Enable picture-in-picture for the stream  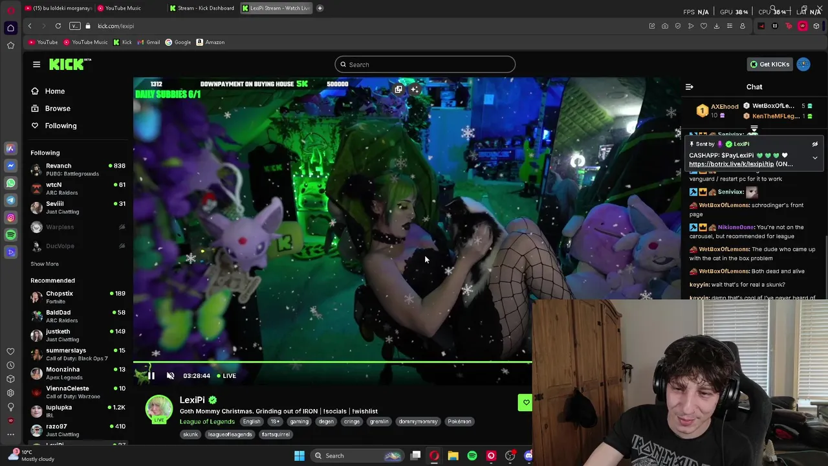pyautogui.click(x=398, y=89)
